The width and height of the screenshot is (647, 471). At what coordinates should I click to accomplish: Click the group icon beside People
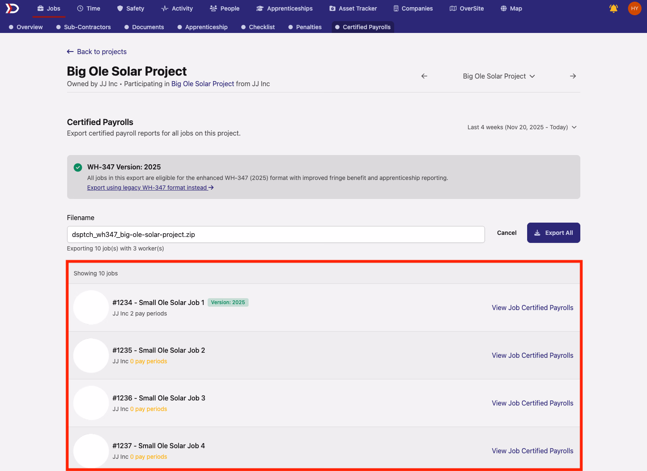coord(213,8)
